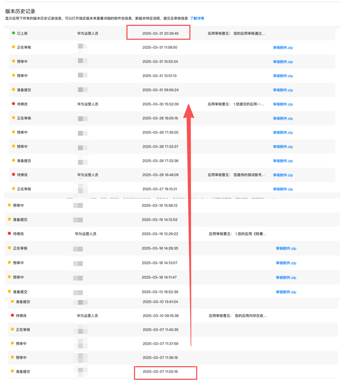Select the highlighted 2025-03-31 20:39:45 timestamp

[x=160, y=33]
